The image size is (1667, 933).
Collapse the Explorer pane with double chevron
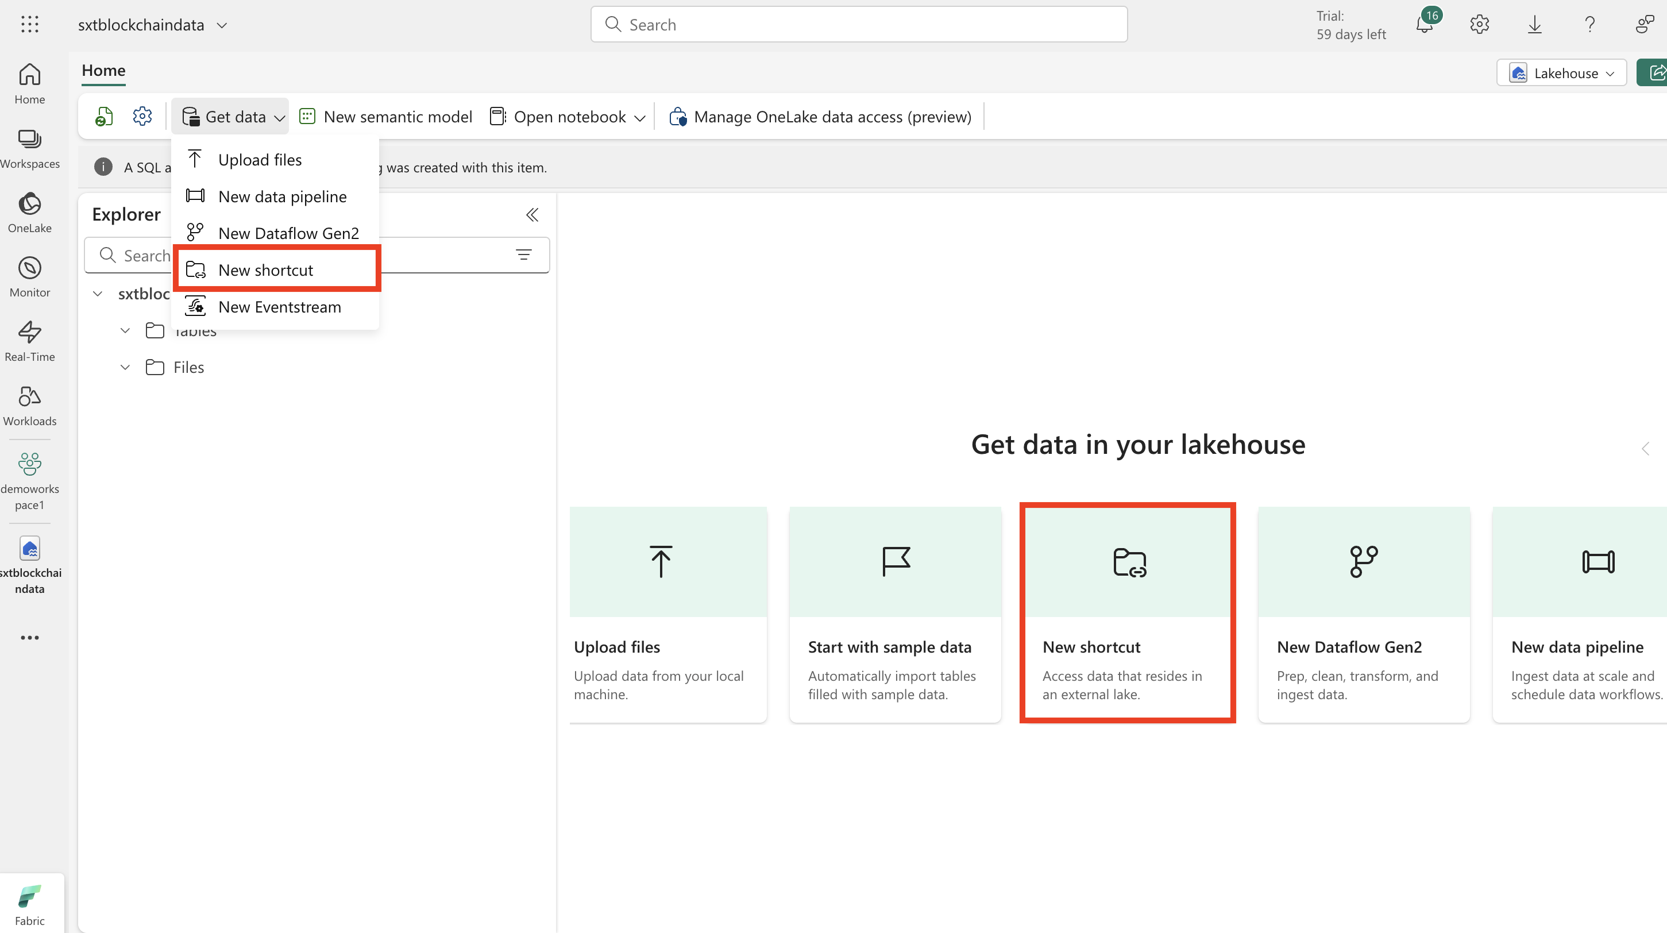(x=532, y=215)
